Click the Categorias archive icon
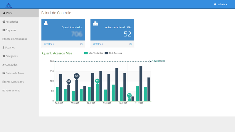235x132 pixels. [4, 56]
